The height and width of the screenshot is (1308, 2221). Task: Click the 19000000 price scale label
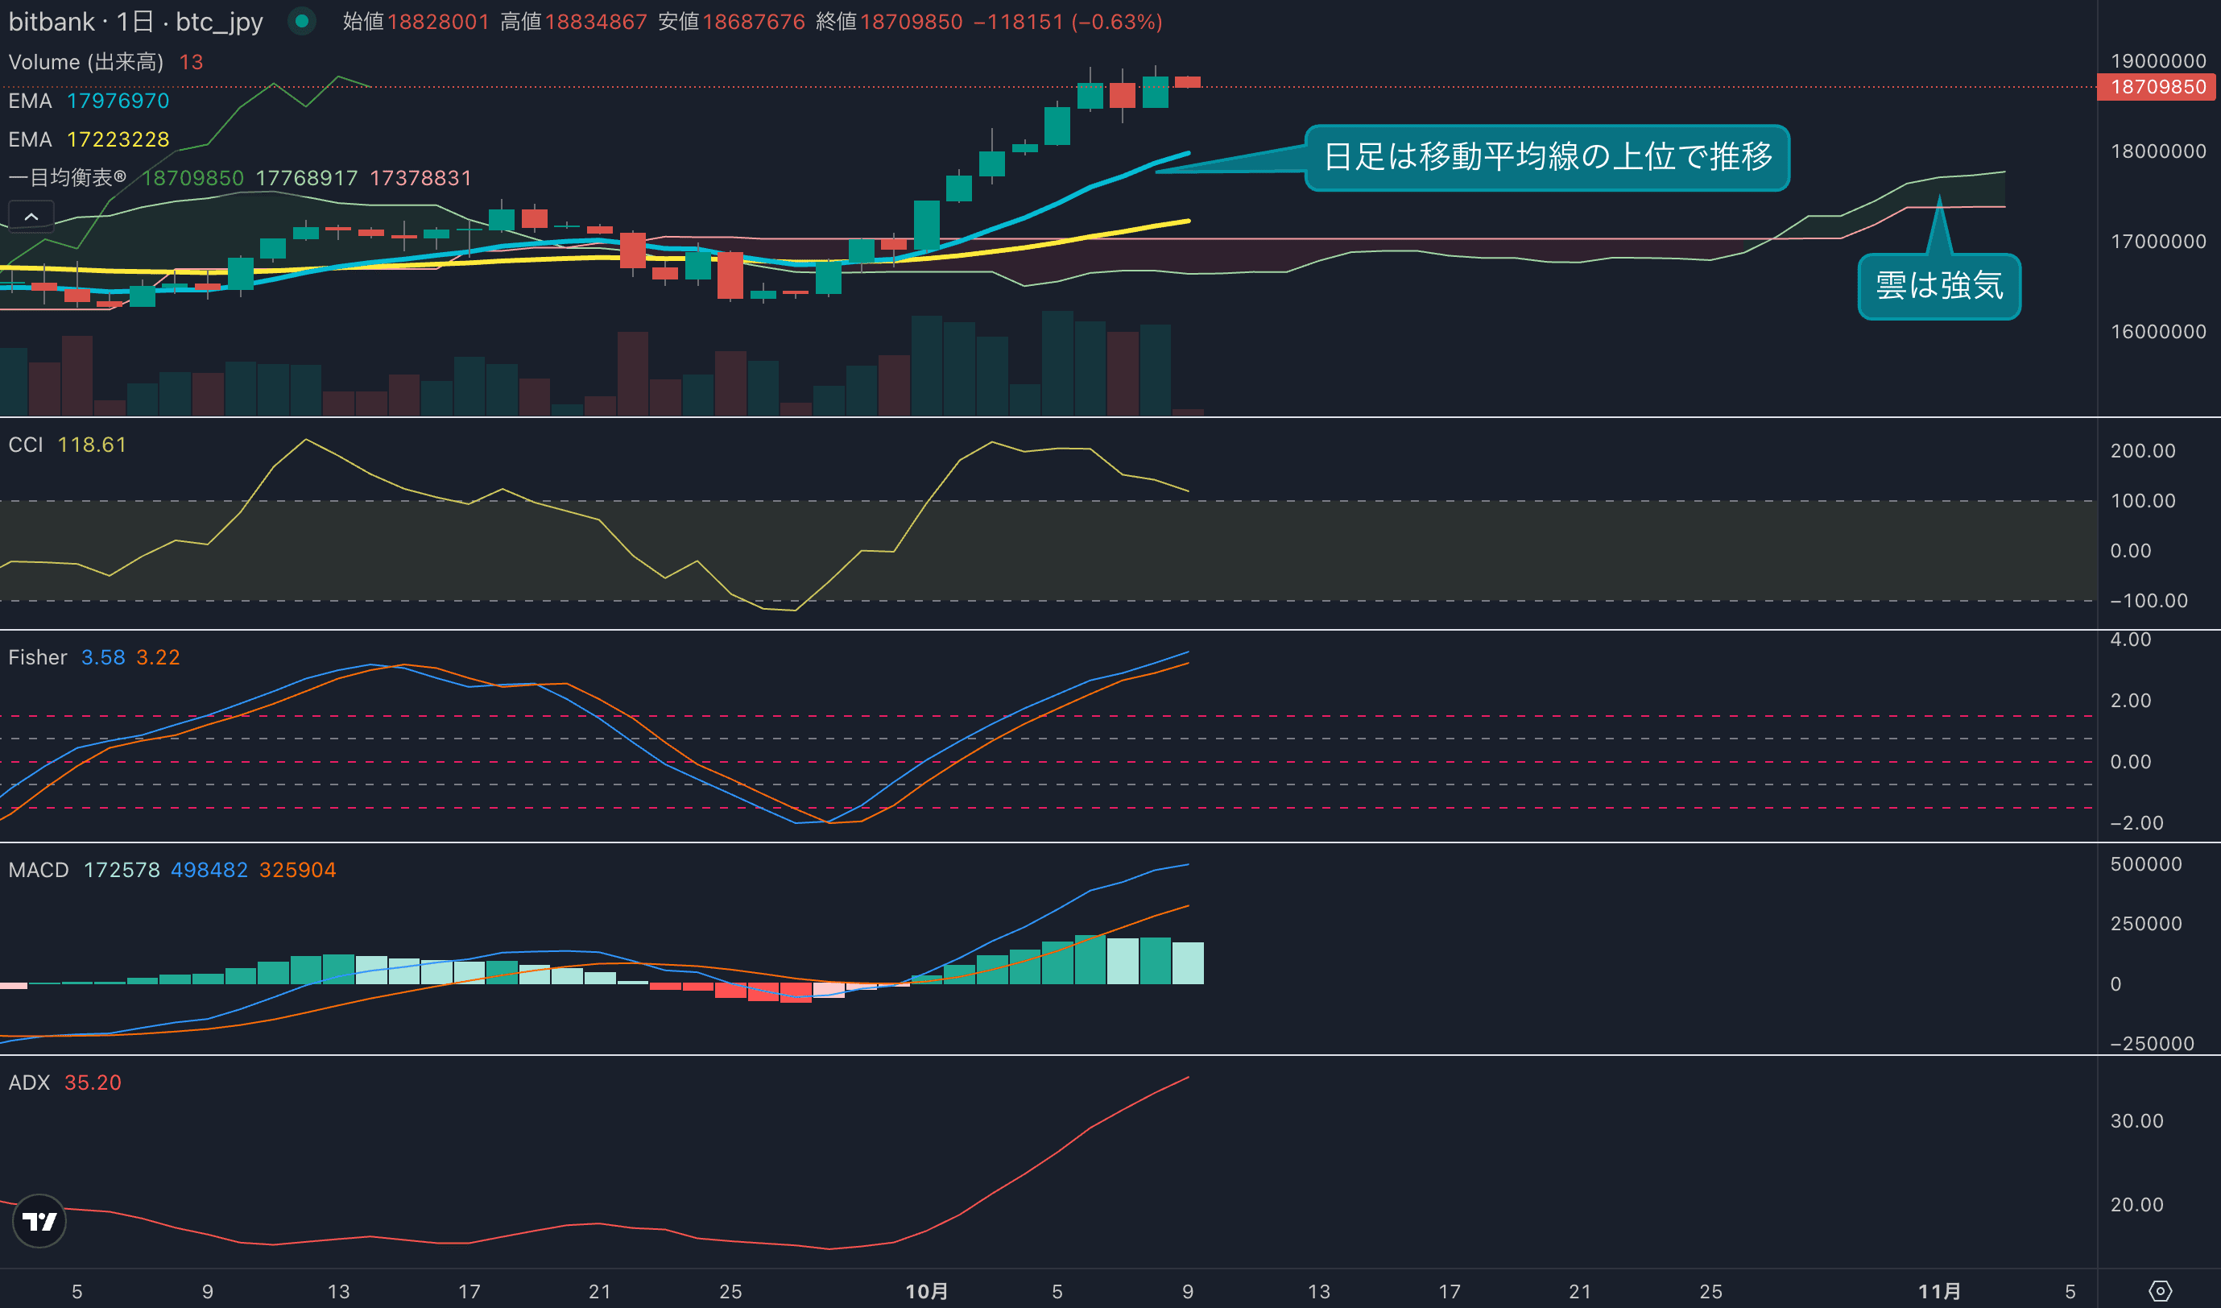2157,61
